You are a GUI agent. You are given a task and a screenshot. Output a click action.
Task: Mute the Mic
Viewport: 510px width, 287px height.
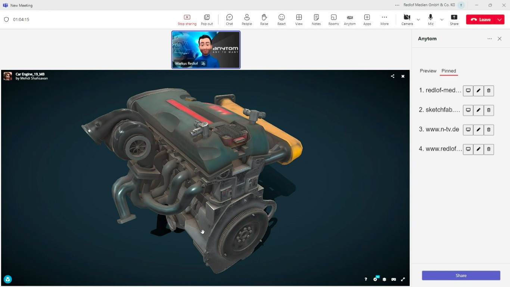tap(431, 20)
